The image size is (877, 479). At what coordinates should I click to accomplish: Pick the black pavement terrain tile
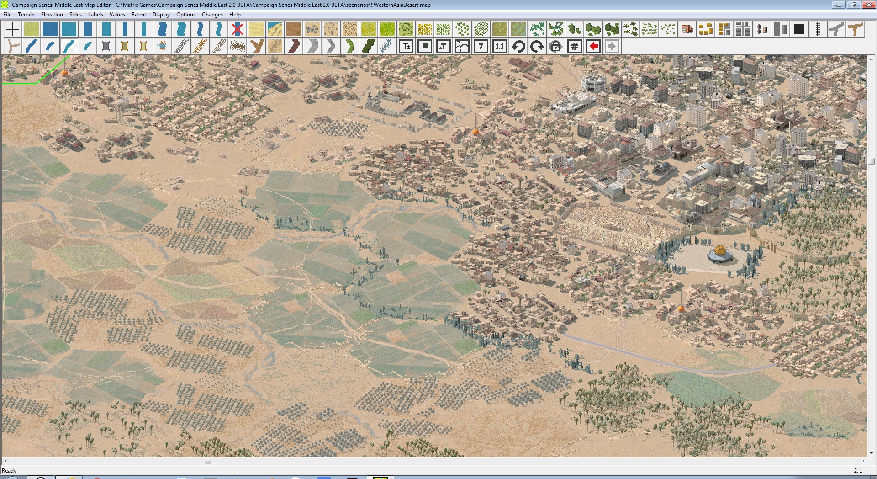pos(799,29)
